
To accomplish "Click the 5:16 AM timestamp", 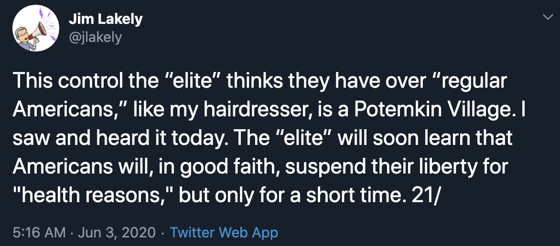I will (x=39, y=233).
